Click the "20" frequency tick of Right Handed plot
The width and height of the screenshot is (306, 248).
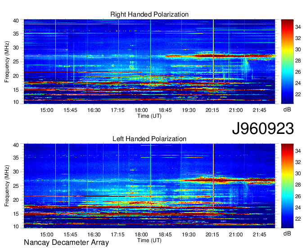pyautogui.click(x=16, y=76)
